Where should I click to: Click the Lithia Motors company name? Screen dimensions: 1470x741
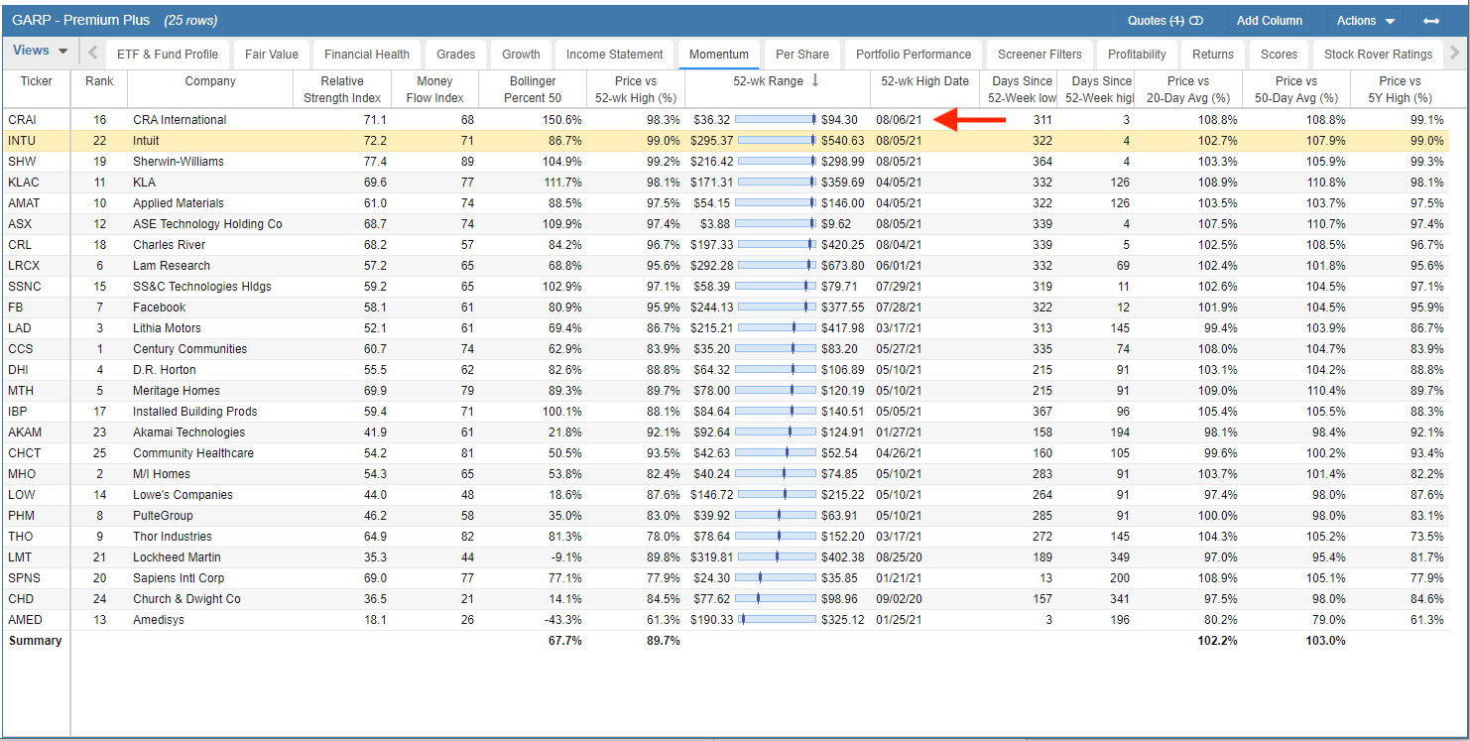click(167, 328)
